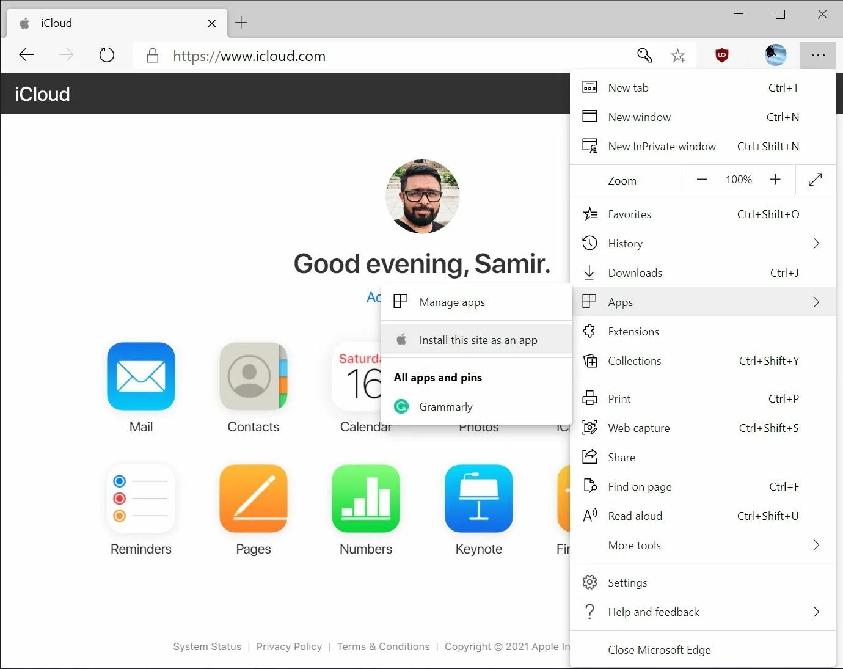
Task: Add this page to favorites star icon
Action: click(678, 56)
